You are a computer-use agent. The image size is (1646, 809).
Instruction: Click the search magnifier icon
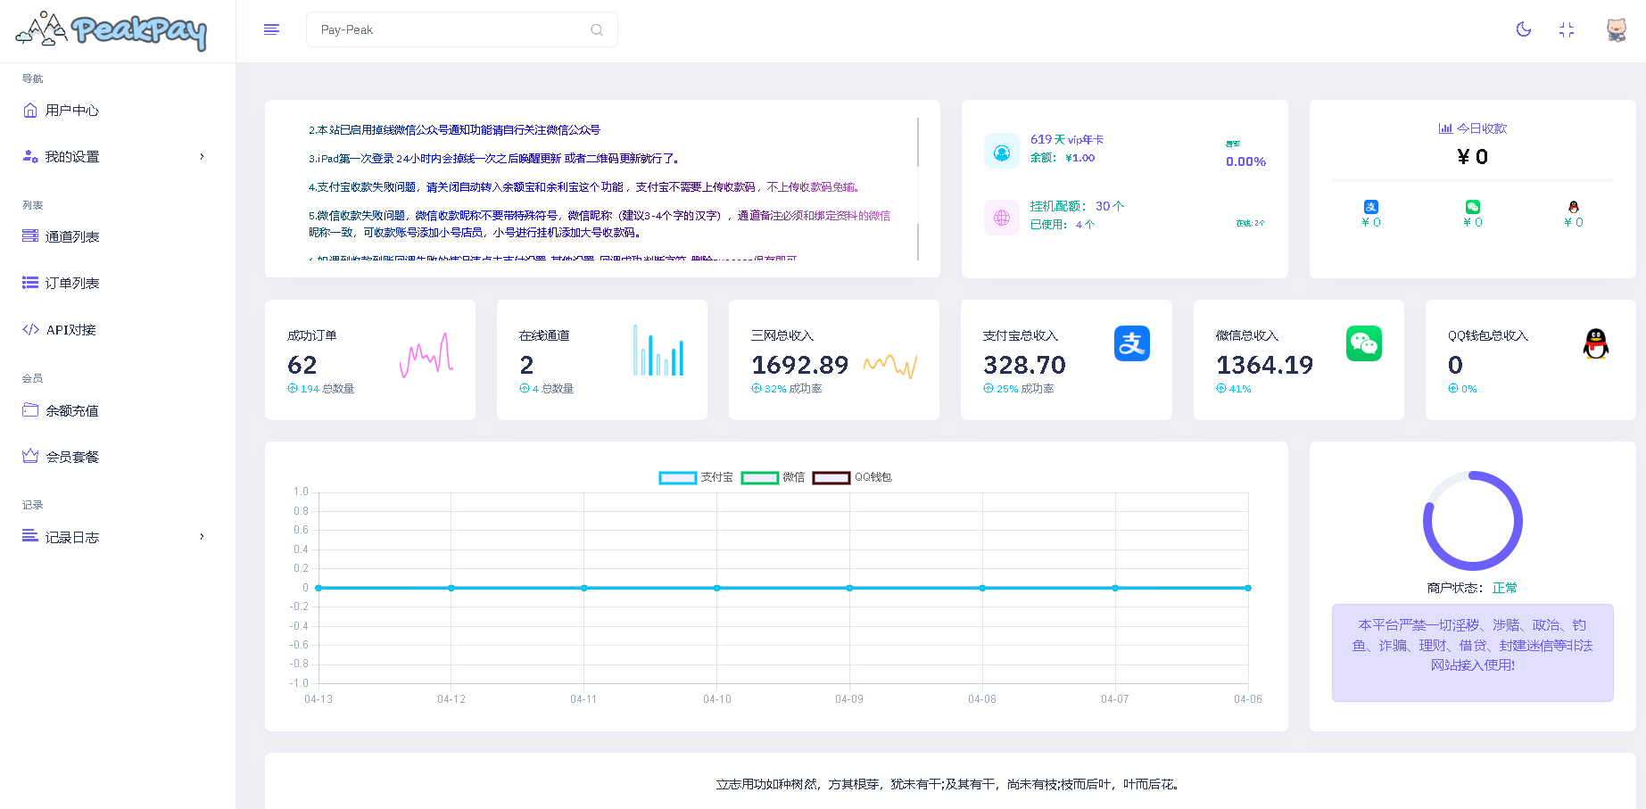click(x=597, y=29)
